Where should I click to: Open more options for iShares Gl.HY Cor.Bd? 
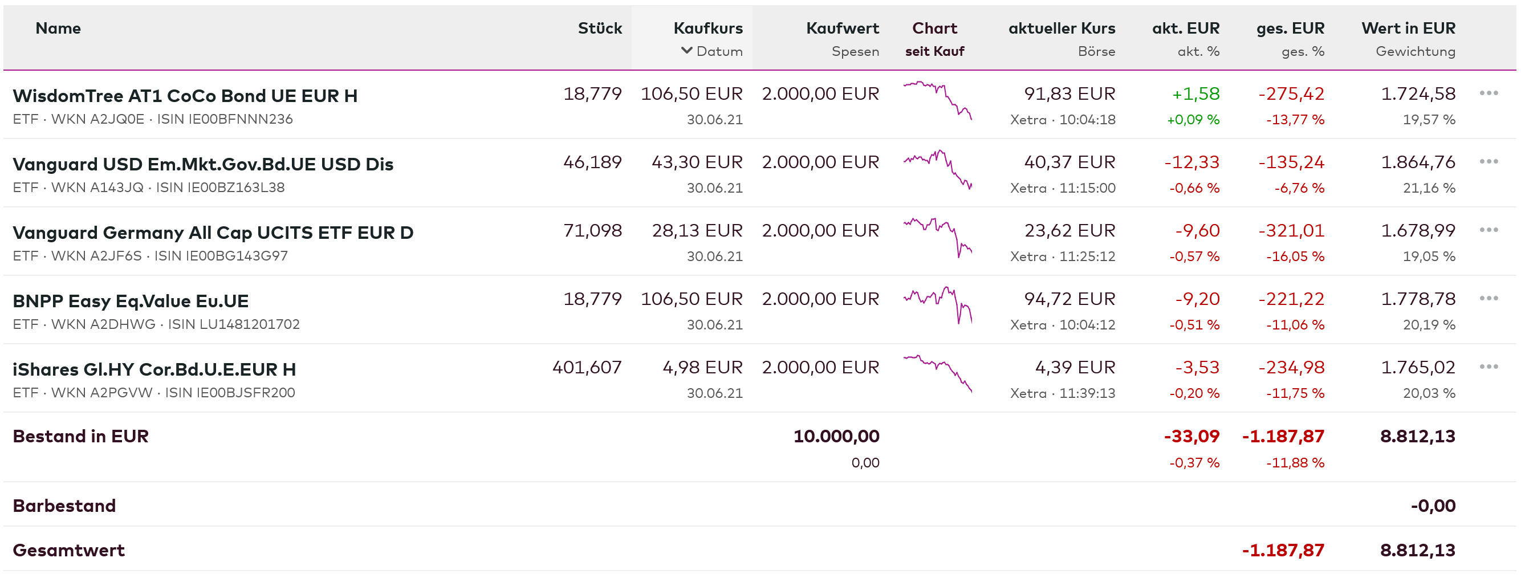tap(1488, 367)
